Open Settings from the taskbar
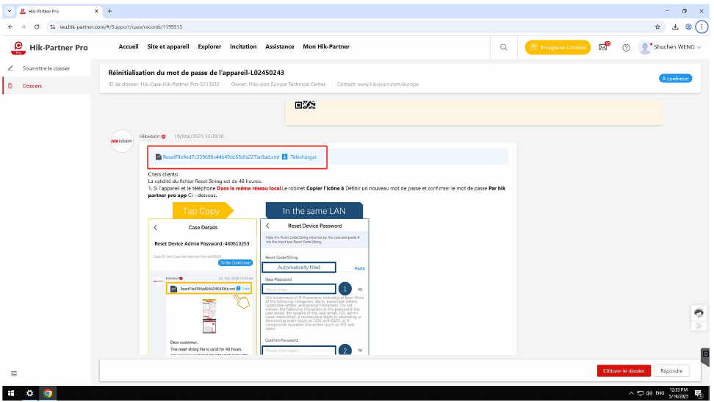This screenshot has height=402, width=714. tap(29, 393)
